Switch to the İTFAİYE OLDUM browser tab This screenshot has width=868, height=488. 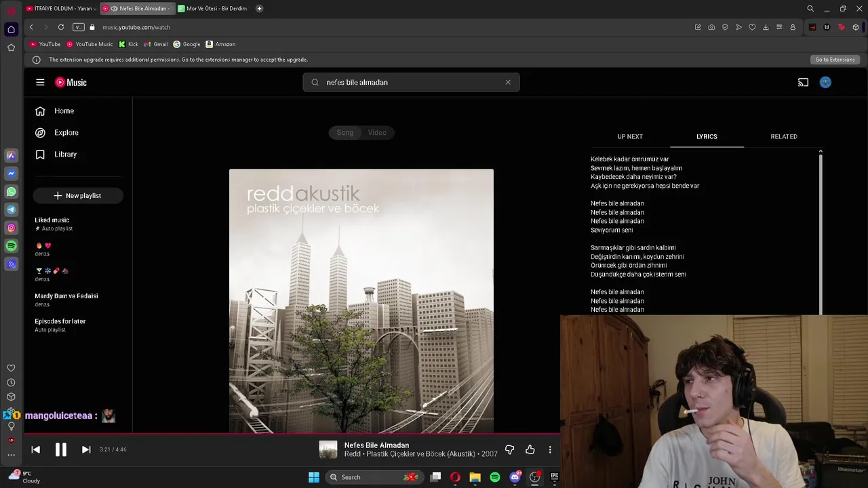(x=61, y=8)
